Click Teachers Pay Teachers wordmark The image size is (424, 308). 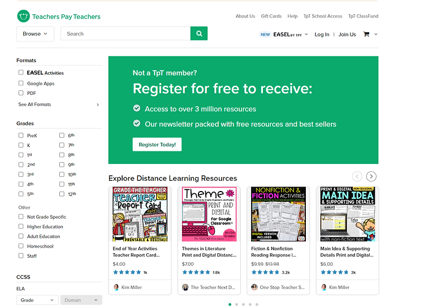click(66, 16)
